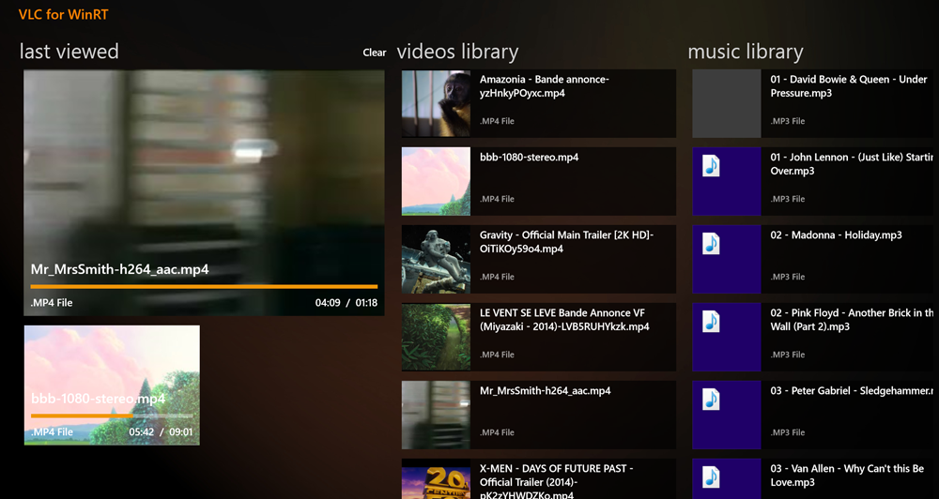Click the Clear button for last viewed

coord(375,53)
